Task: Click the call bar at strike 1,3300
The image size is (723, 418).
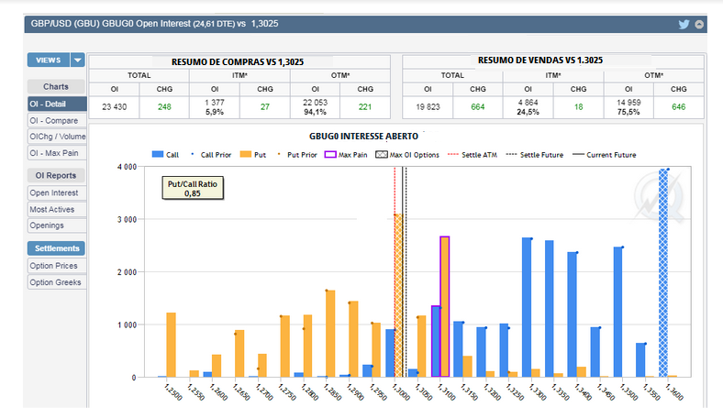Action: click(527, 307)
